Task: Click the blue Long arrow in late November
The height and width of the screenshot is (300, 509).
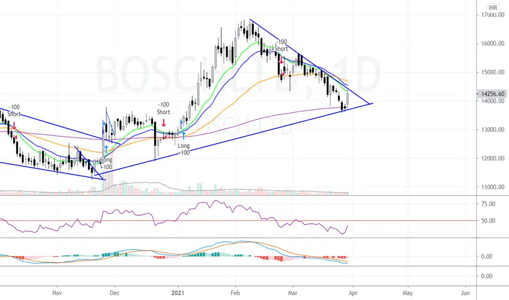Action: pos(106,149)
